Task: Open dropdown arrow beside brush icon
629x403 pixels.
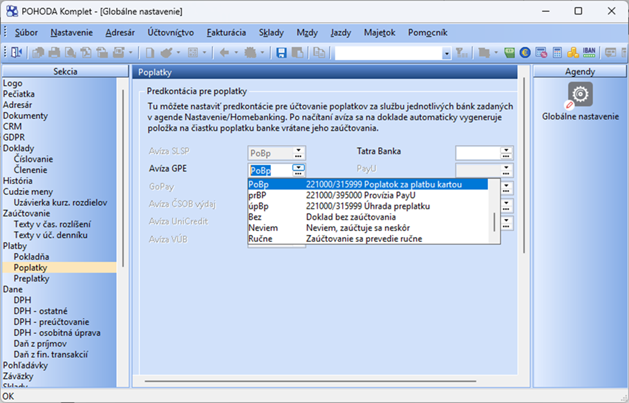Action: pyautogui.click(x=178, y=53)
